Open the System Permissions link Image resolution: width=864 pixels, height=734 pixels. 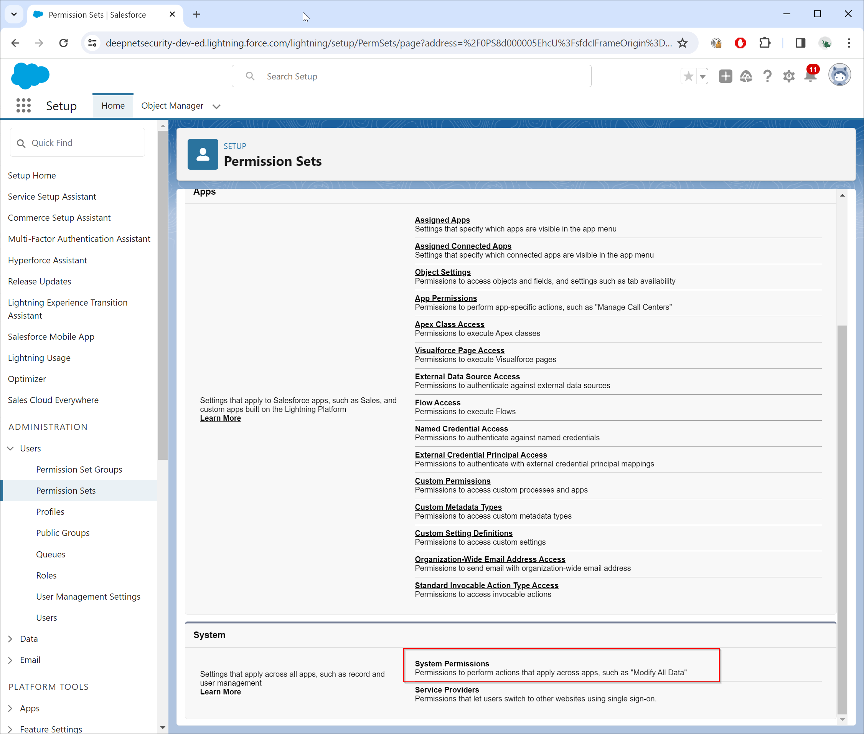452,664
